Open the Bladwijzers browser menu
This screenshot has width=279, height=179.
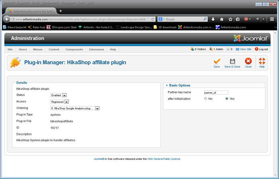coord(68,2)
